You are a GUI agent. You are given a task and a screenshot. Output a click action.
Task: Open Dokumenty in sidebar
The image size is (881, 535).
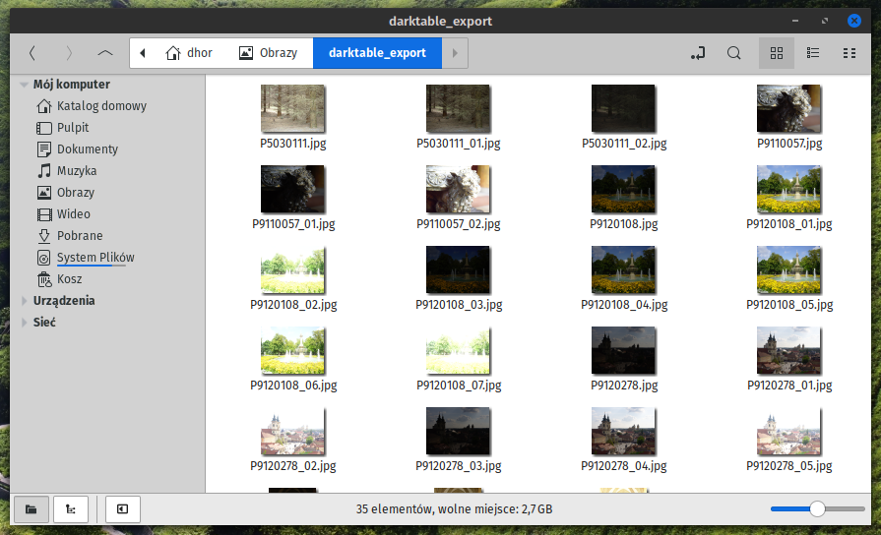click(x=88, y=149)
